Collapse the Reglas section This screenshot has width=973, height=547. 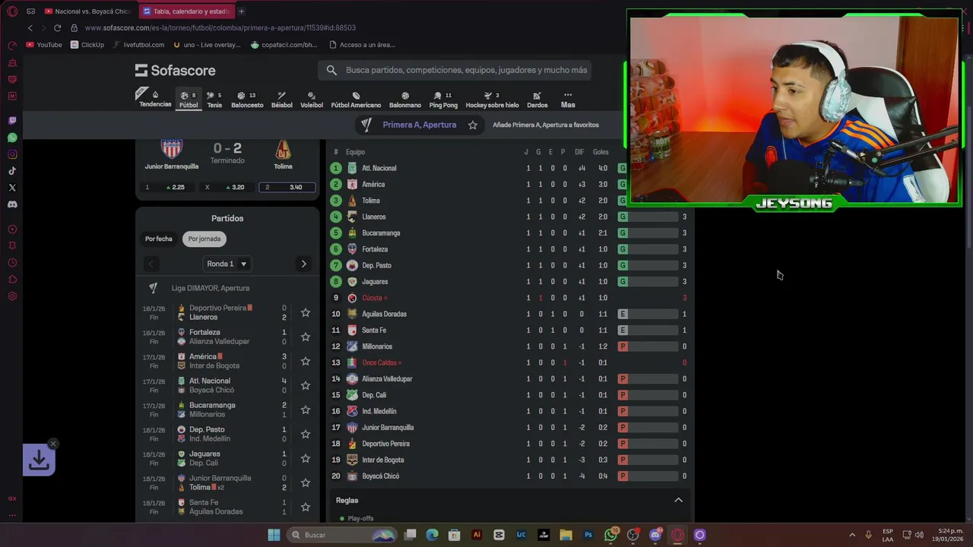click(678, 500)
